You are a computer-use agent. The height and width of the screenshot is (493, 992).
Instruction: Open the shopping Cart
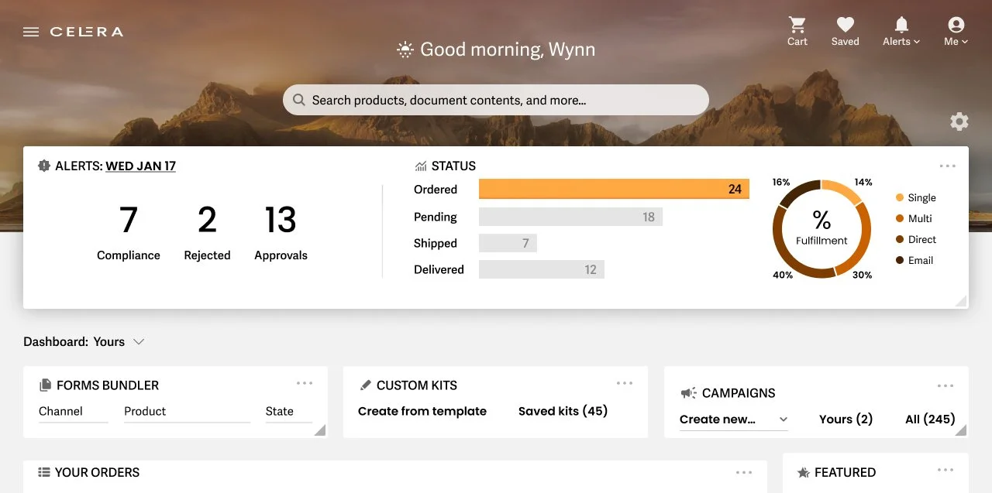[797, 31]
